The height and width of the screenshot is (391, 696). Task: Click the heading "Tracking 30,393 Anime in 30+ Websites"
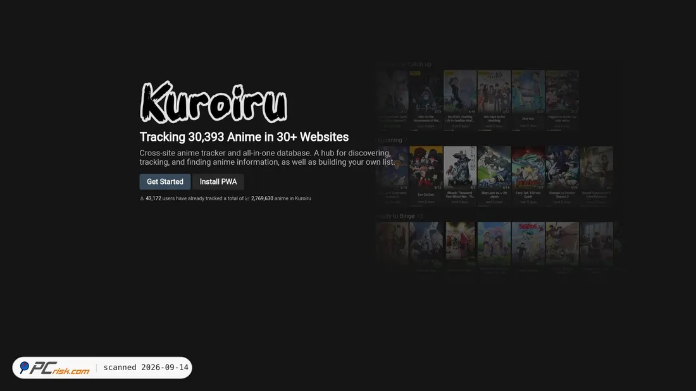[244, 137]
